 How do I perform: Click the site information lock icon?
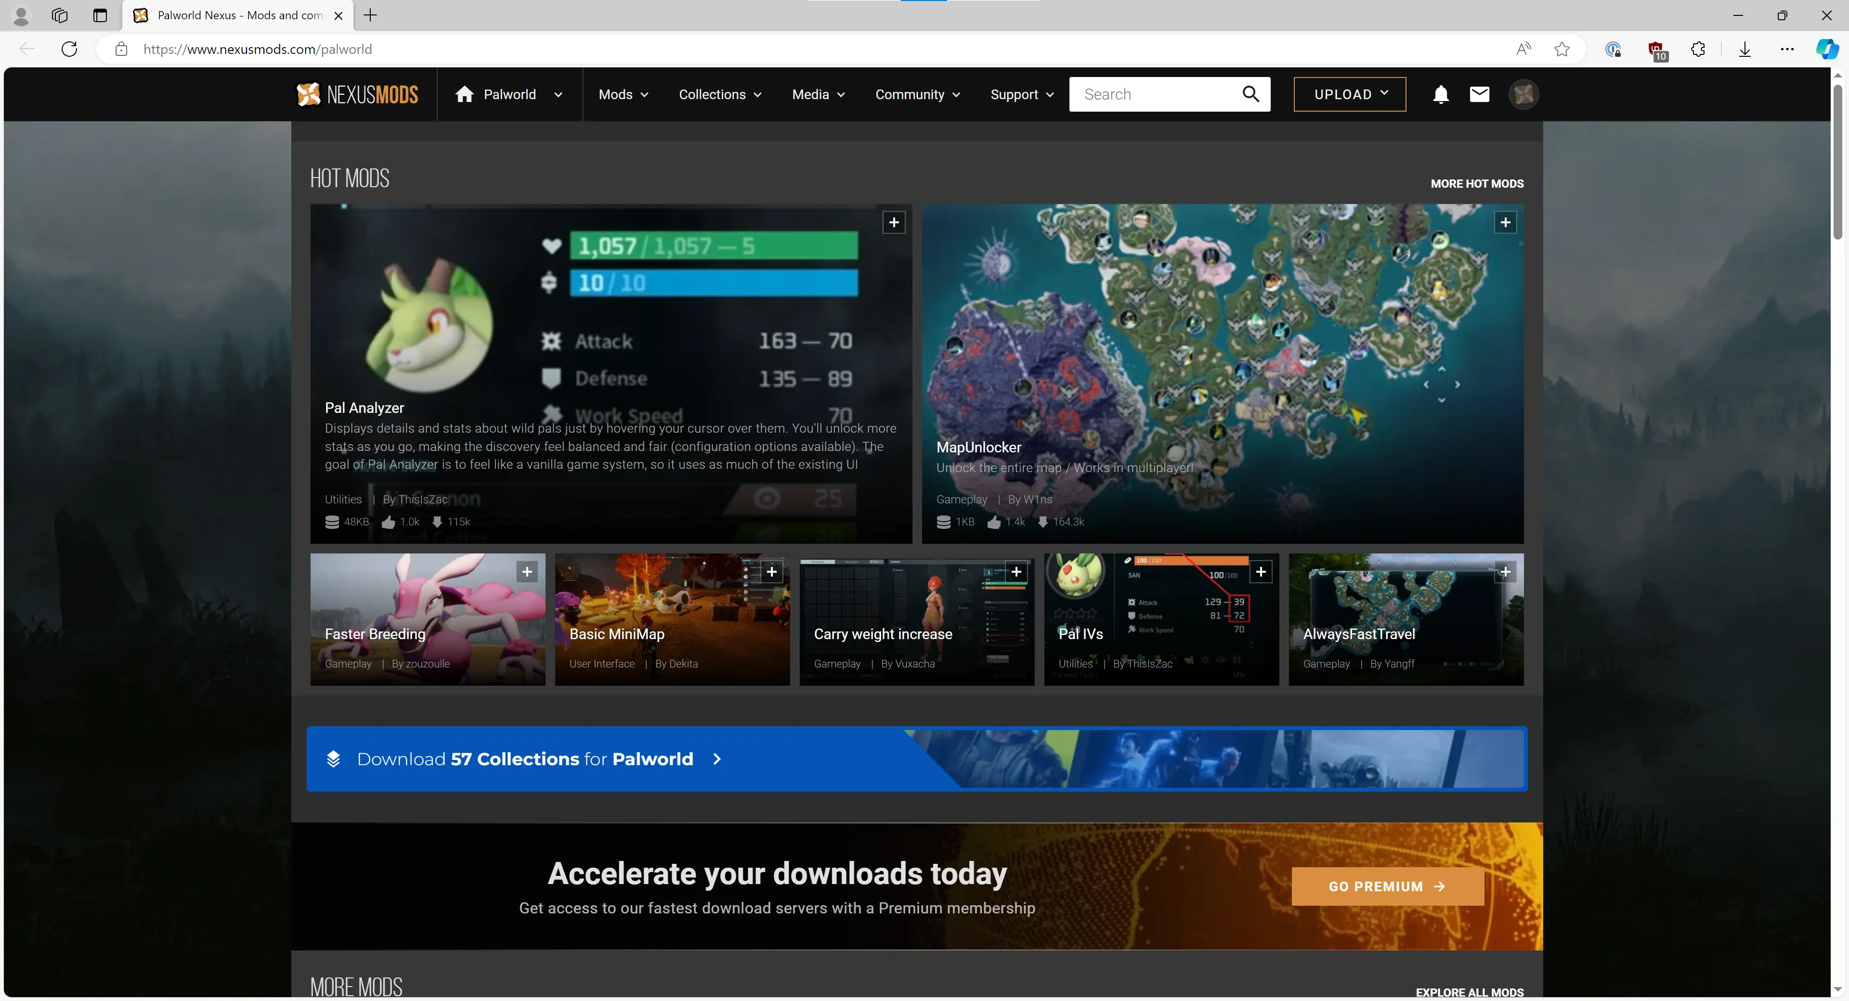121,49
